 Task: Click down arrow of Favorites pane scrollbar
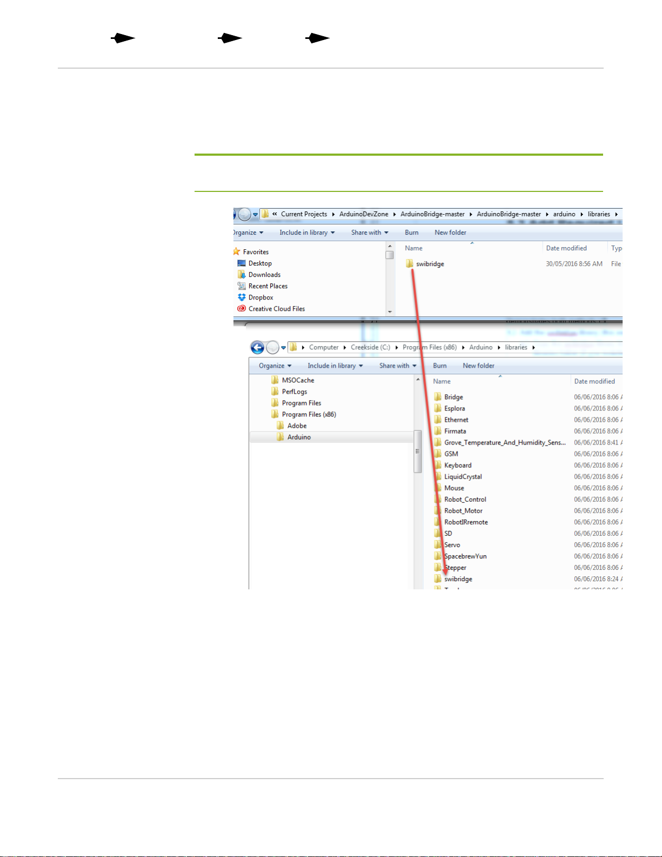[390, 312]
